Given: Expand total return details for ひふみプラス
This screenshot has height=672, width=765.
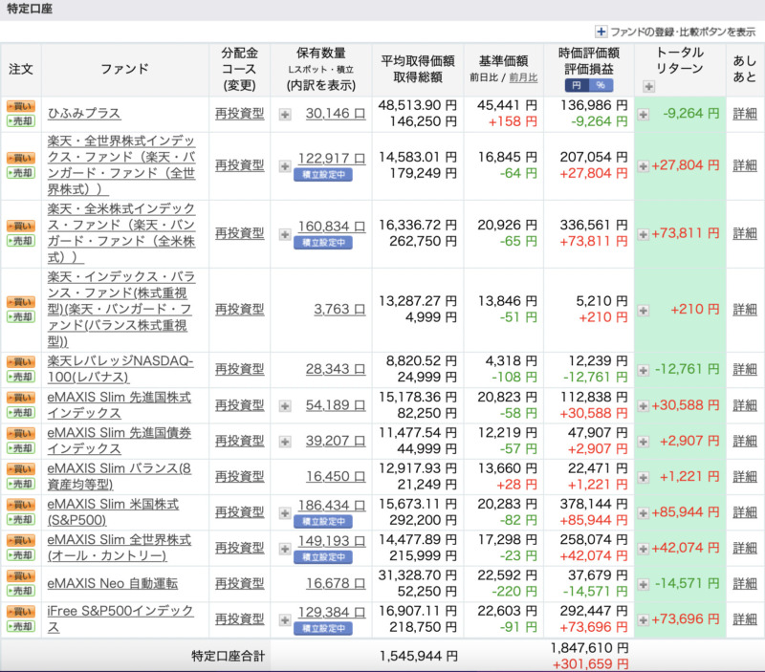Looking at the screenshot, I should pyautogui.click(x=644, y=115).
